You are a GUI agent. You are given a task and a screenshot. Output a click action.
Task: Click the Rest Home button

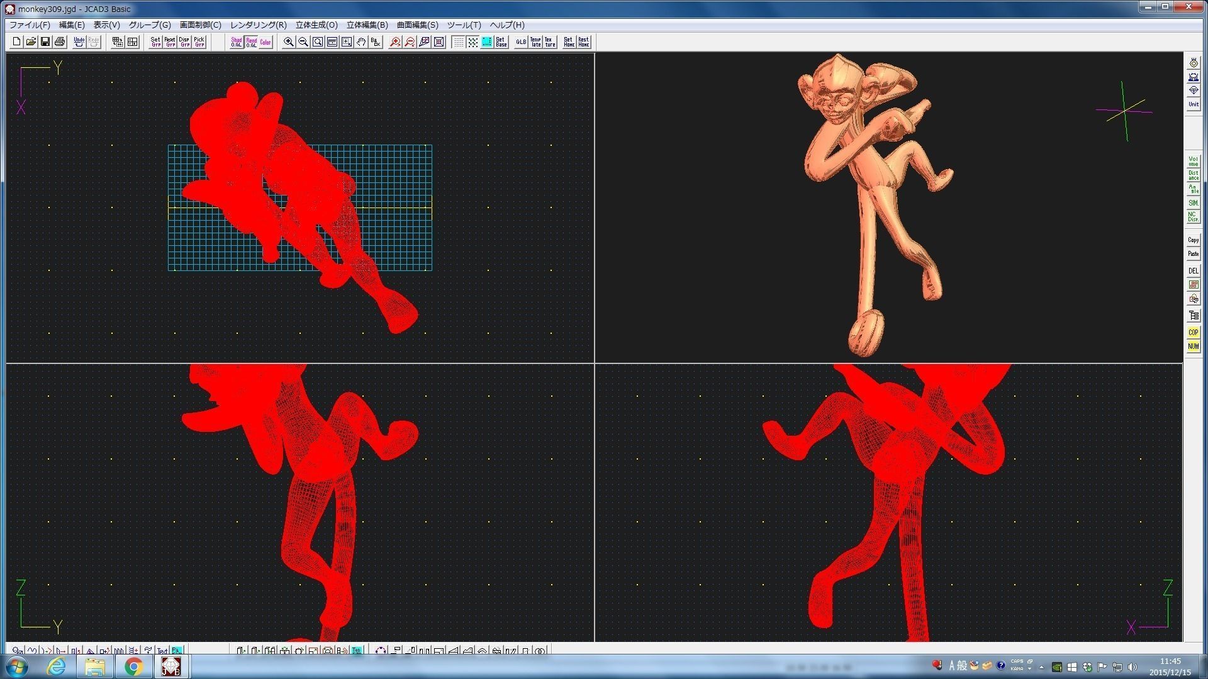(583, 42)
